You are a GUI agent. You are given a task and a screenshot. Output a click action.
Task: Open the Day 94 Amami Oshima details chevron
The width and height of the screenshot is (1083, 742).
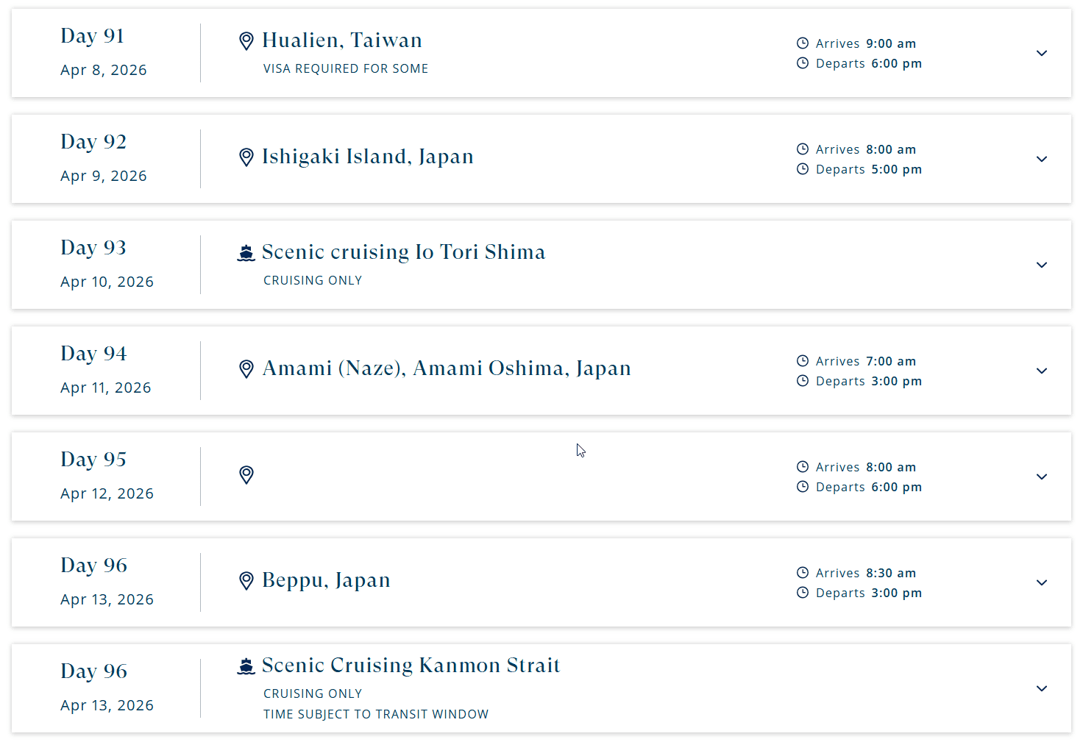(x=1042, y=371)
